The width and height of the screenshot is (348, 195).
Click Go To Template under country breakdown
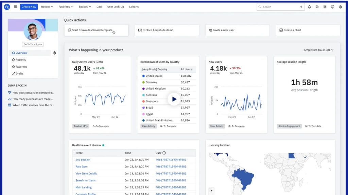168,126
